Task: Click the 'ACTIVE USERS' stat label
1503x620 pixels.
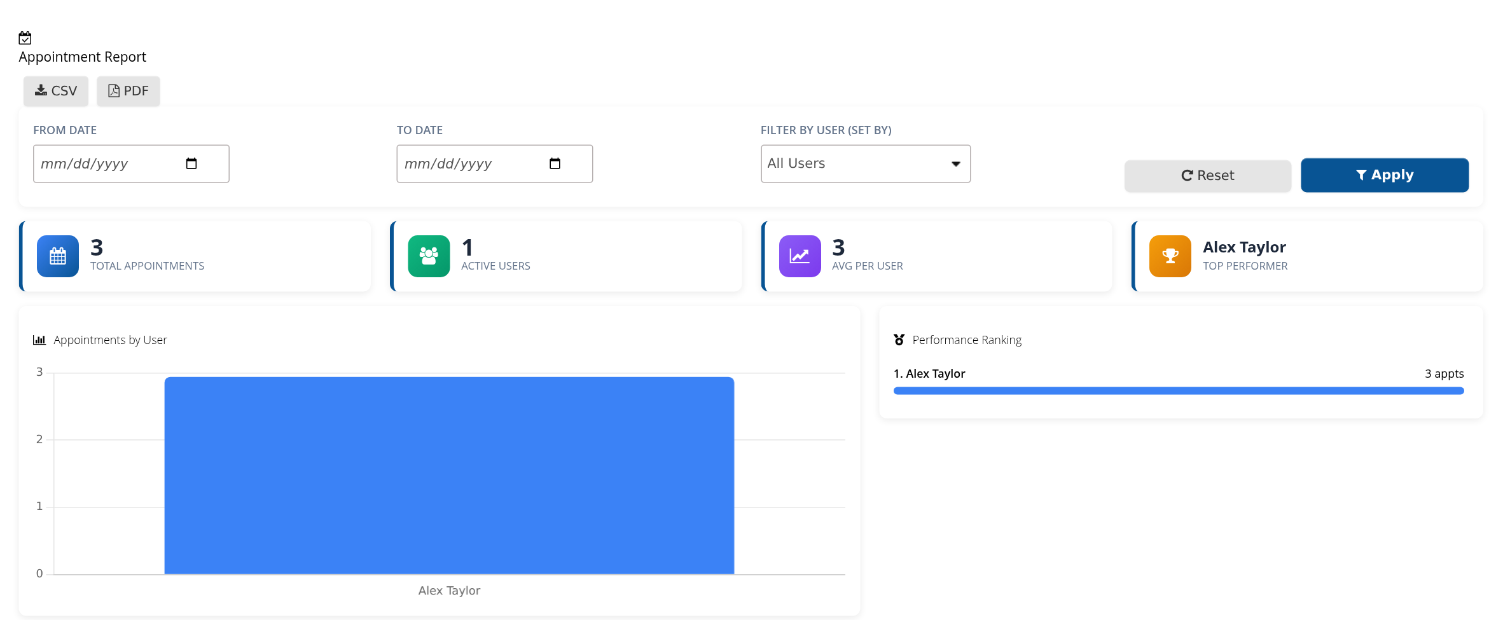Action: (x=495, y=266)
